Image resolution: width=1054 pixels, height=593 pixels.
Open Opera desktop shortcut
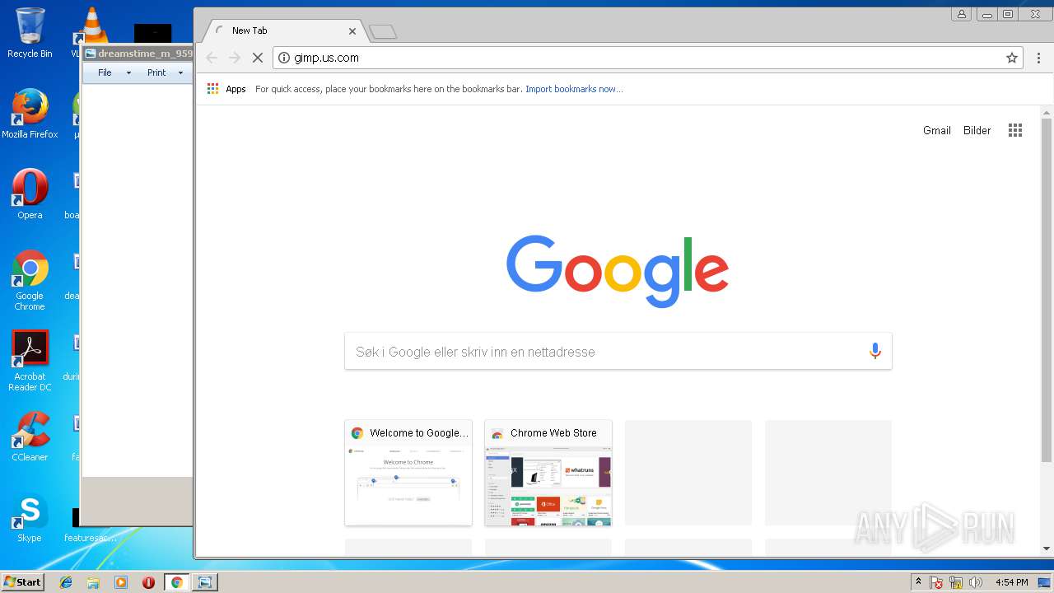30,194
